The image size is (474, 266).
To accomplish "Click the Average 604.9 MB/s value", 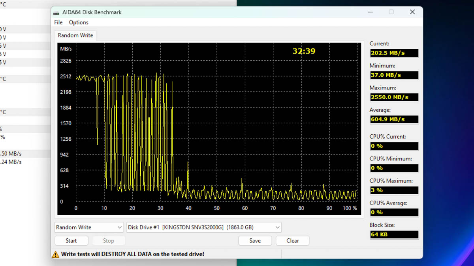I will point(394,119).
